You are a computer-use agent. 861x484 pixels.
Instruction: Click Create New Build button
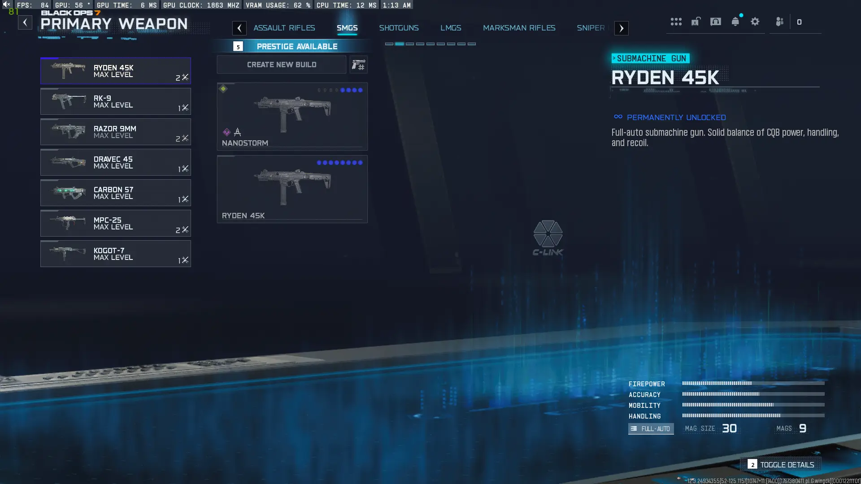click(x=281, y=65)
